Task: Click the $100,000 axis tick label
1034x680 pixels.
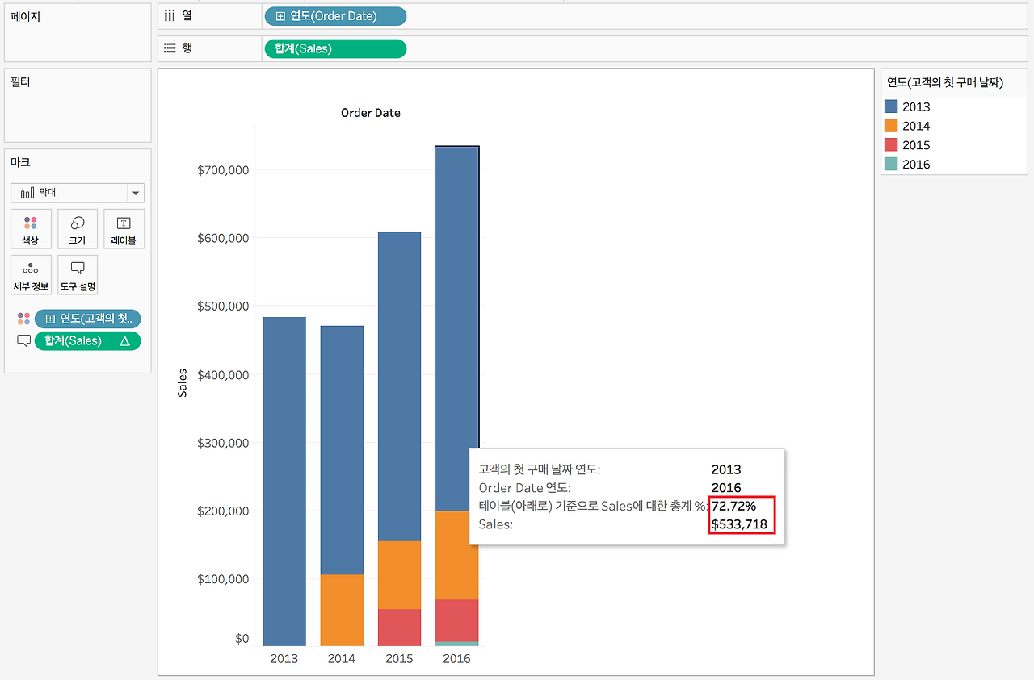Action: [223, 579]
